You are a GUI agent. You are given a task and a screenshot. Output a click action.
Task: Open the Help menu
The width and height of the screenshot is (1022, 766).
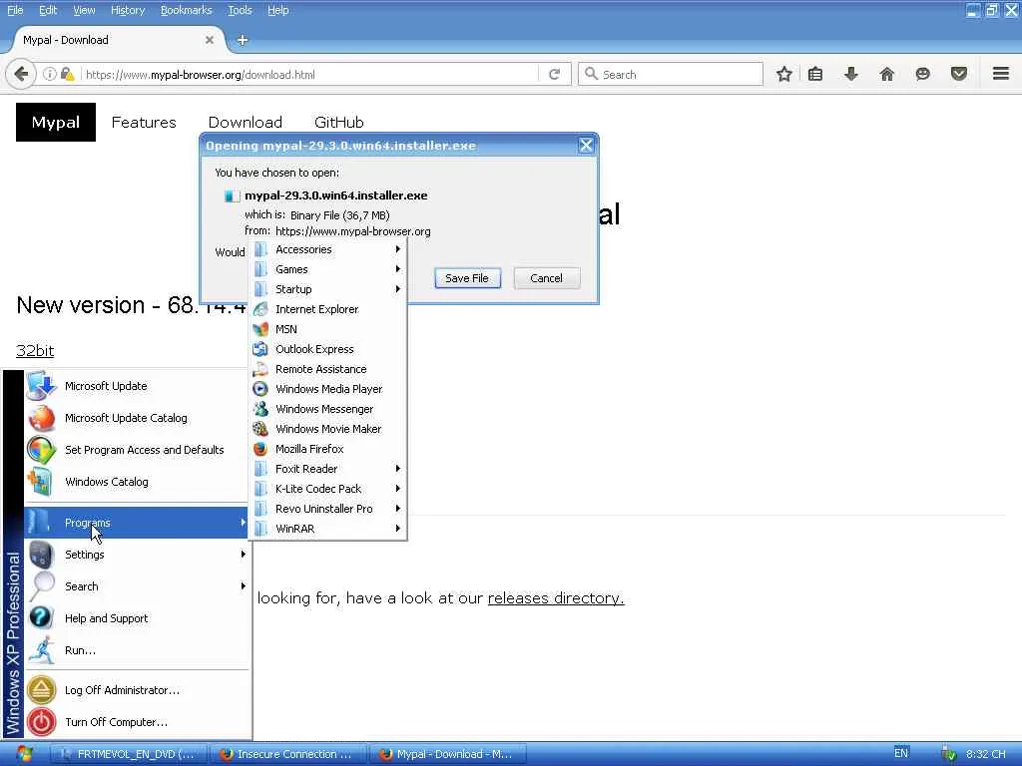tap(277, 10)
